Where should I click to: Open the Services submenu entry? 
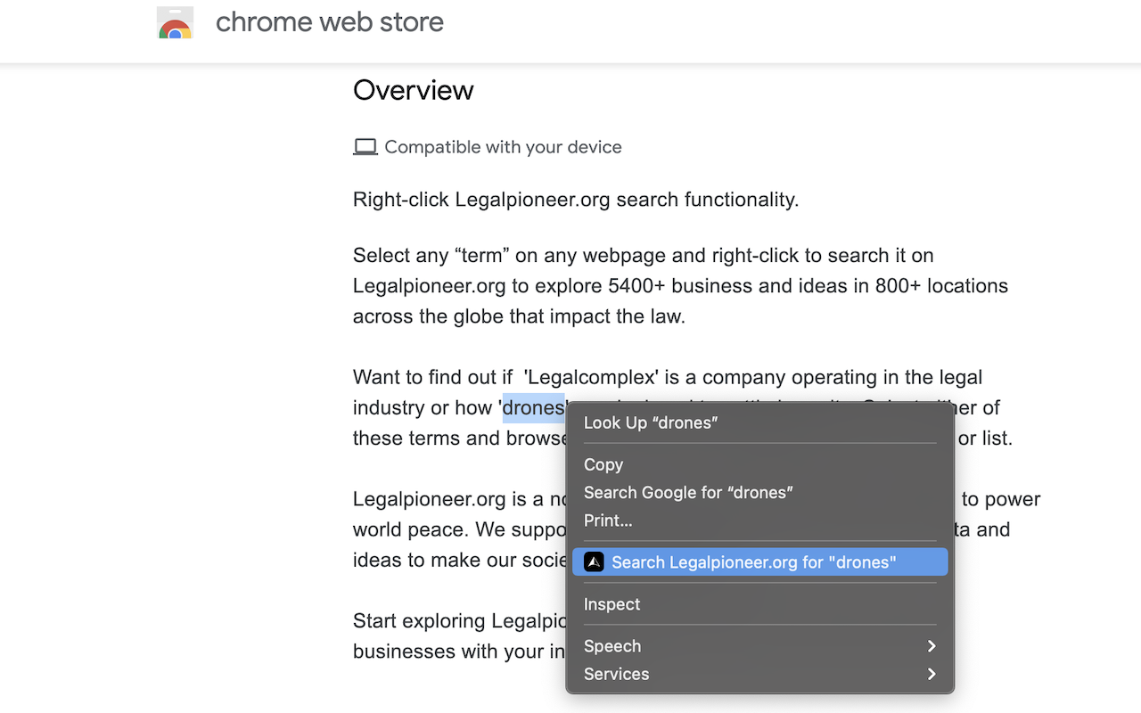pos(616,674)
